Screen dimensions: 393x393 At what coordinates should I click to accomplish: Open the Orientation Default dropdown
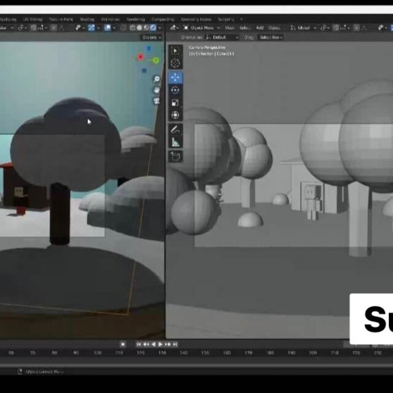222,37
